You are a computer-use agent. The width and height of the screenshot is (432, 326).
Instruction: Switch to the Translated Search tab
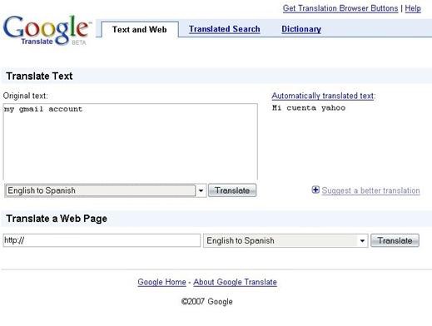point(224,29)
